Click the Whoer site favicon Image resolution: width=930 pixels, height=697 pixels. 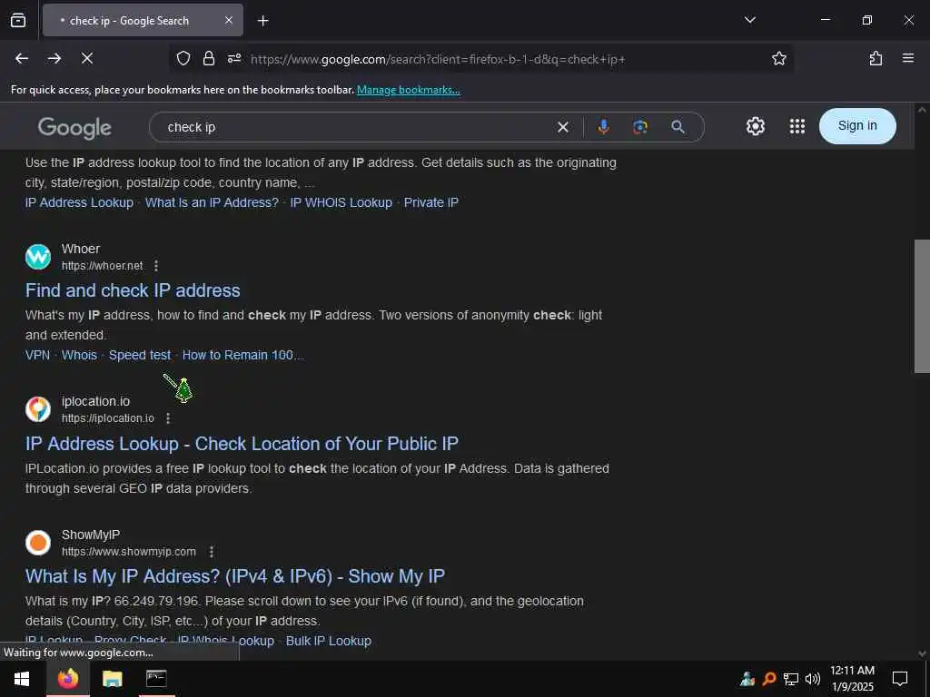pos(38,257)
